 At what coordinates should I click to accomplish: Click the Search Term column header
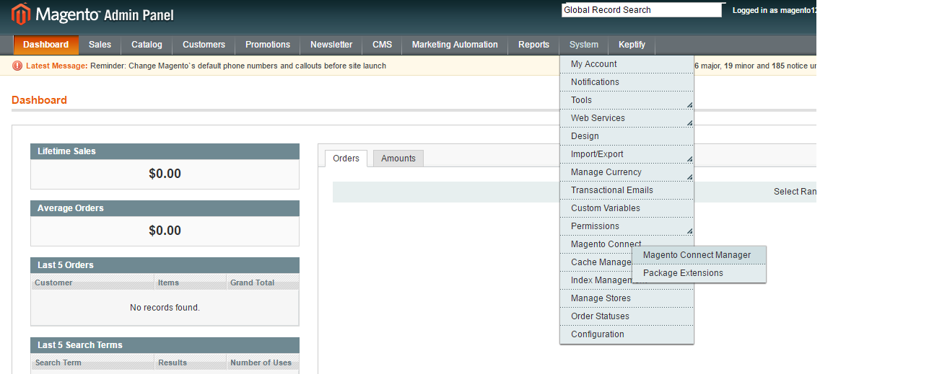(x=92, y=362)
